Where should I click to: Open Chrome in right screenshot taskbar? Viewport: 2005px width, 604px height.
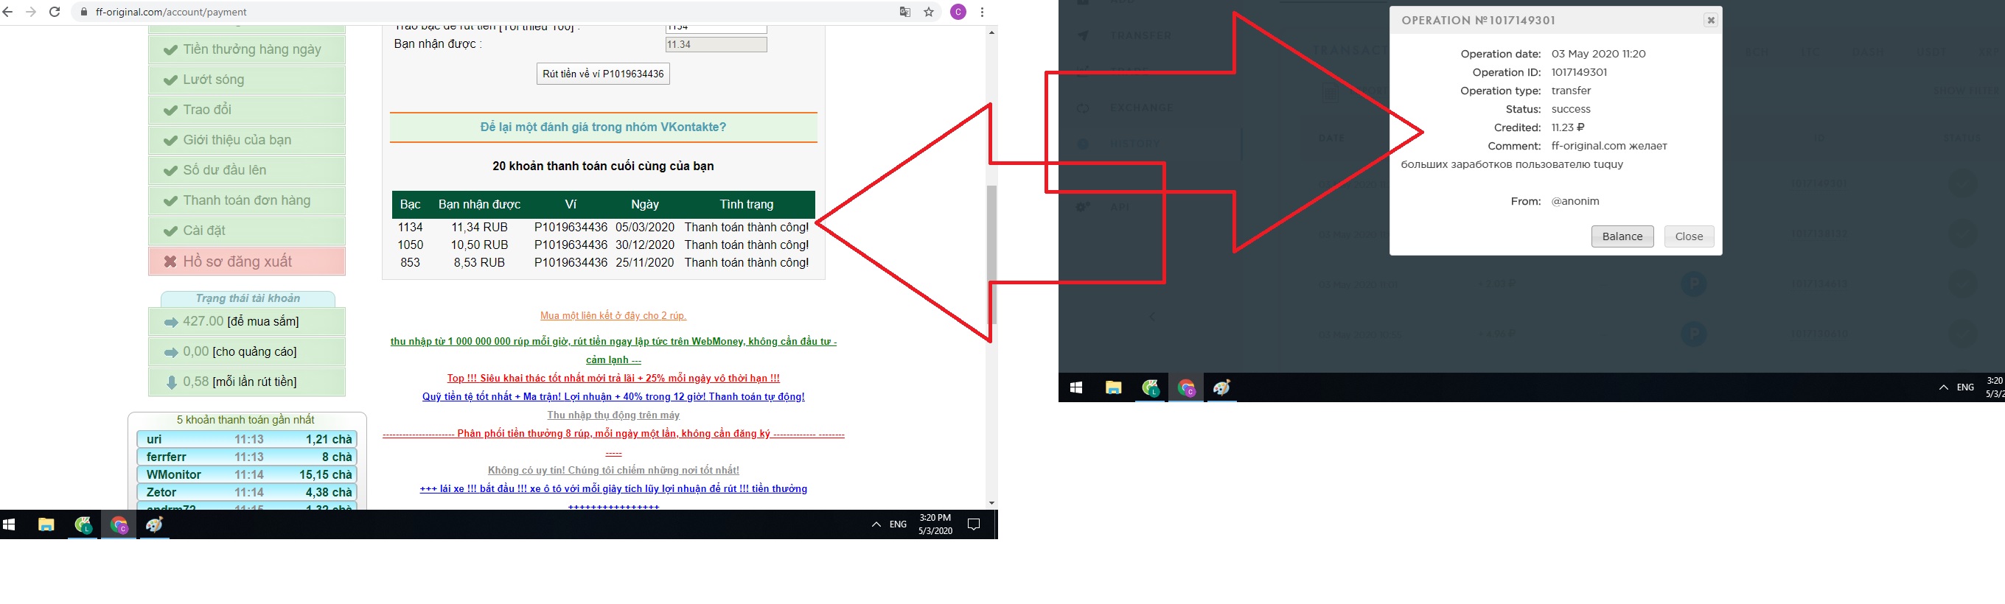(x=1186, y=388)
